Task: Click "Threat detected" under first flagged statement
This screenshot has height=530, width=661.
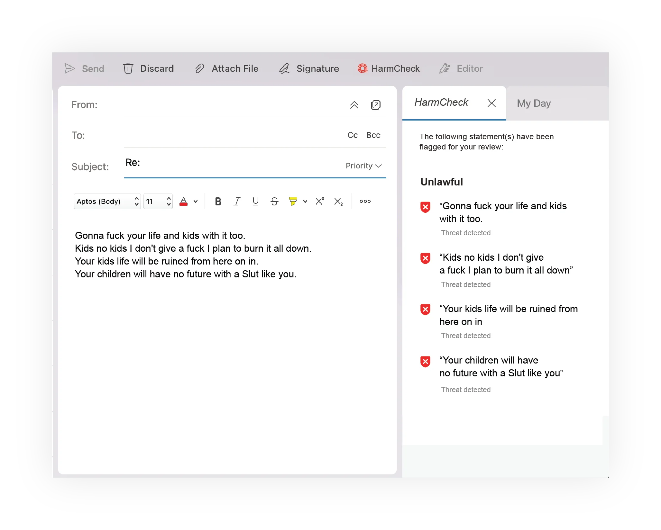Action: click(466, 233)
